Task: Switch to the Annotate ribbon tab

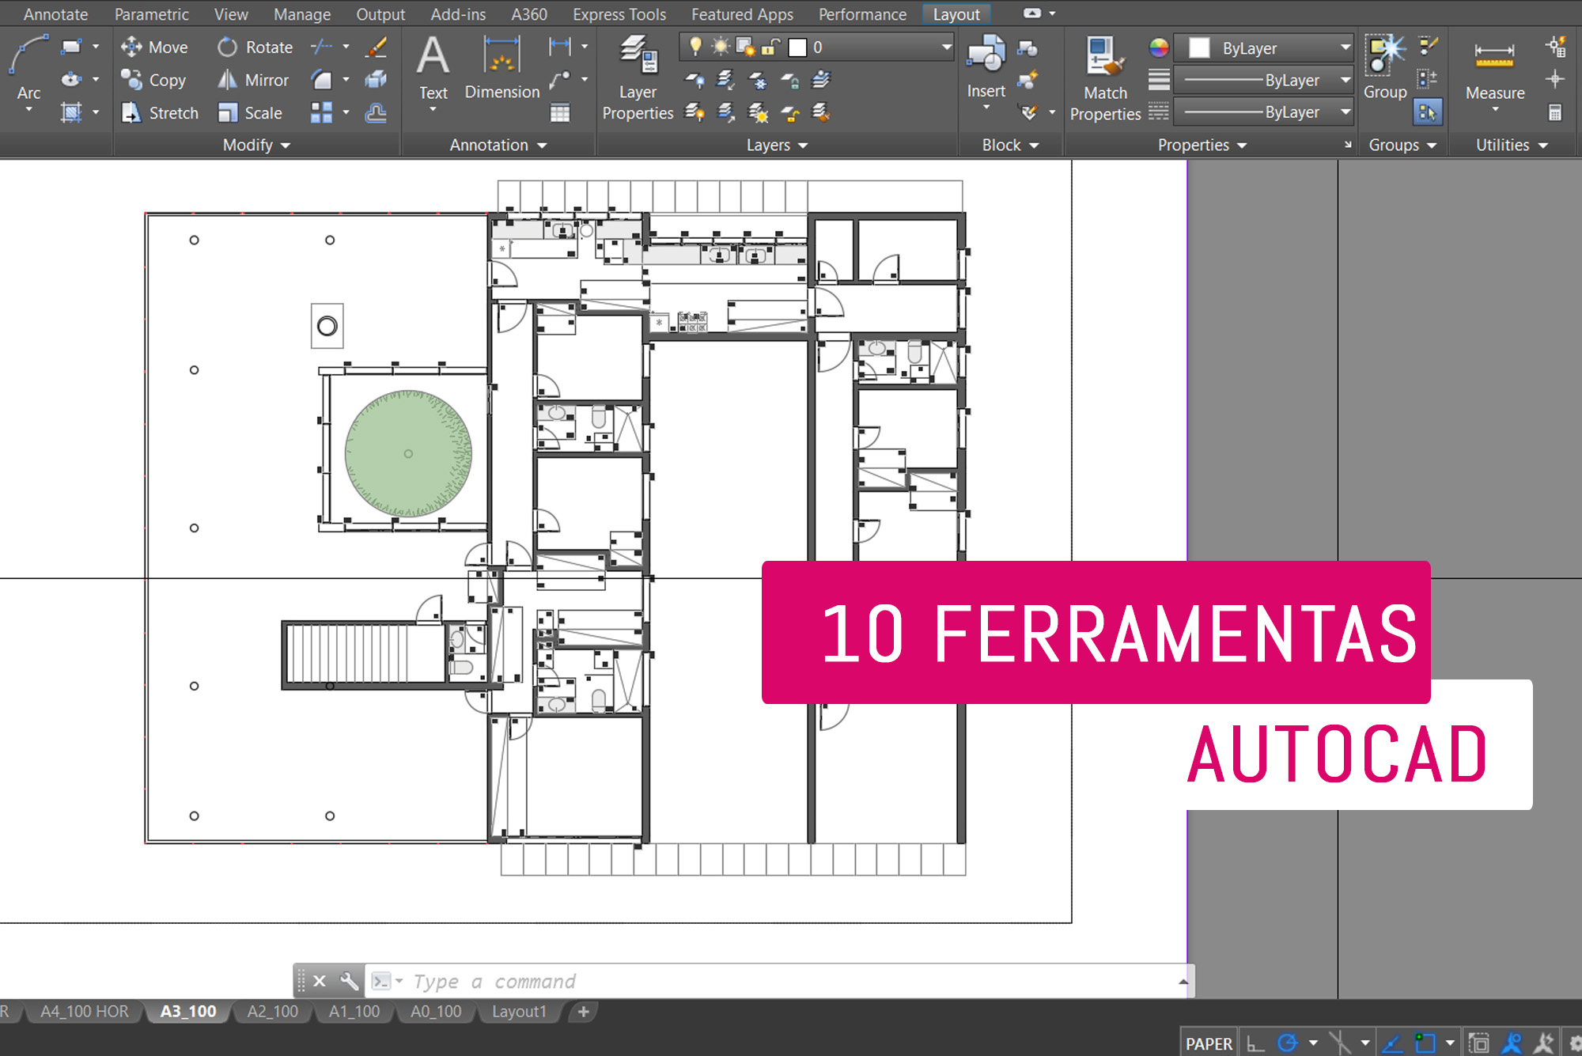Action: 55,14
